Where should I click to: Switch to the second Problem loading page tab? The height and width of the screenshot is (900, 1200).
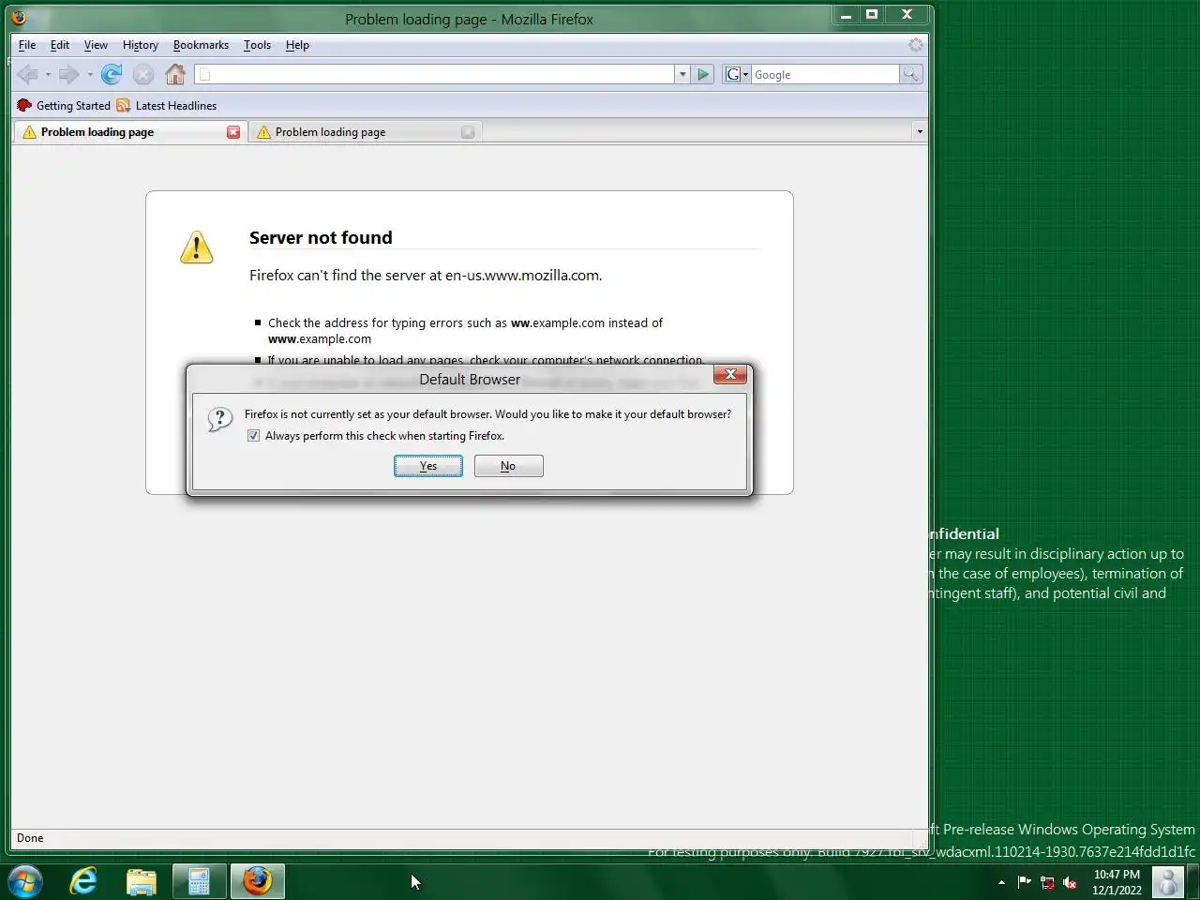coord(364,132)
